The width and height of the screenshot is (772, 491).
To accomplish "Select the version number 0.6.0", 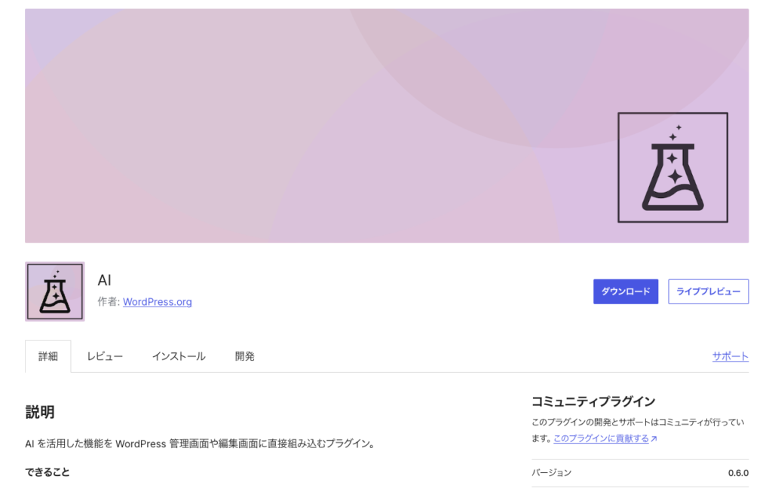I will coord(740,472).
